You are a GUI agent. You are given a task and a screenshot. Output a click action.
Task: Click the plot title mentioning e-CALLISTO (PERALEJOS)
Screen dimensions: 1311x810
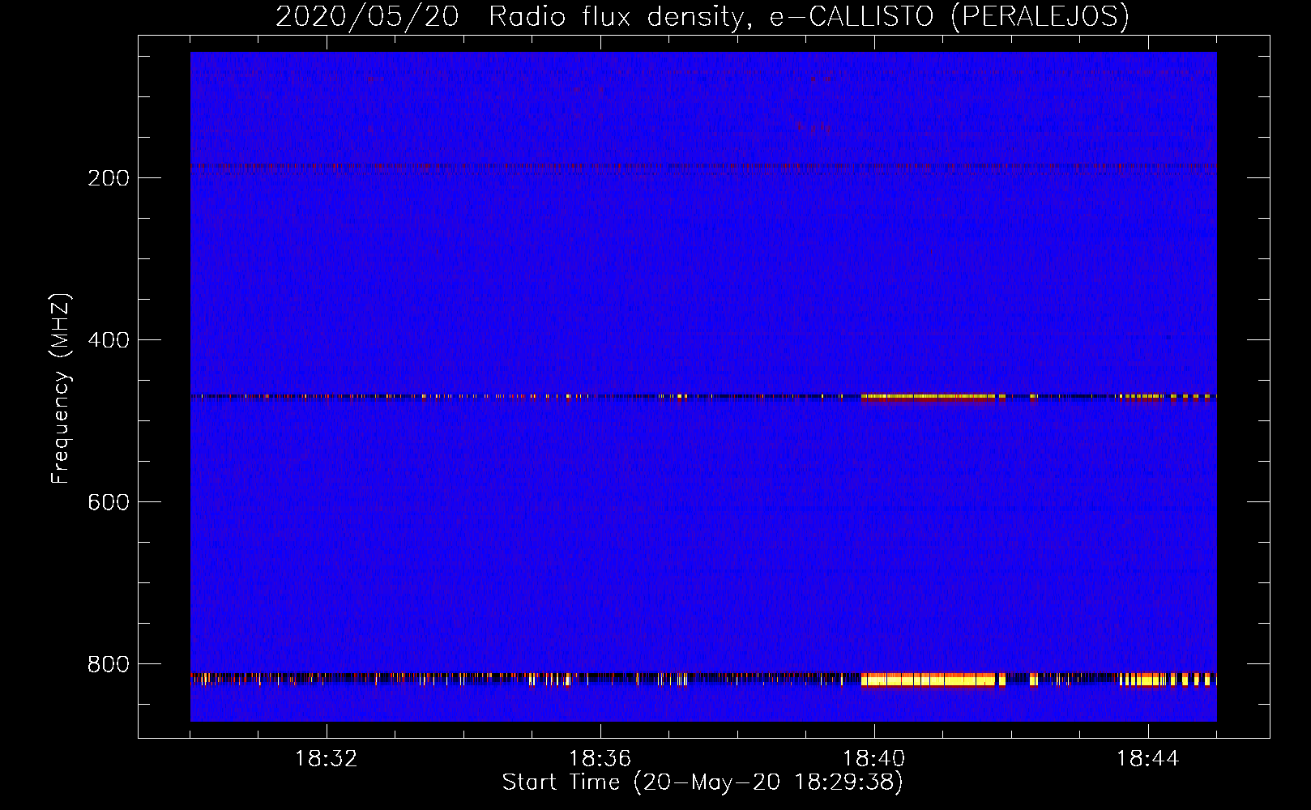702,16
